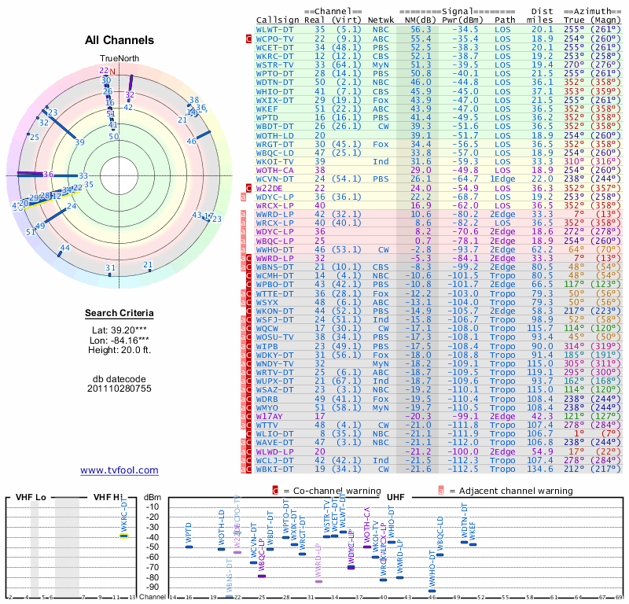Select WSAZ-DT callsign in the table
This screenshot has height=604, width=629.
[x=274, y=390]
